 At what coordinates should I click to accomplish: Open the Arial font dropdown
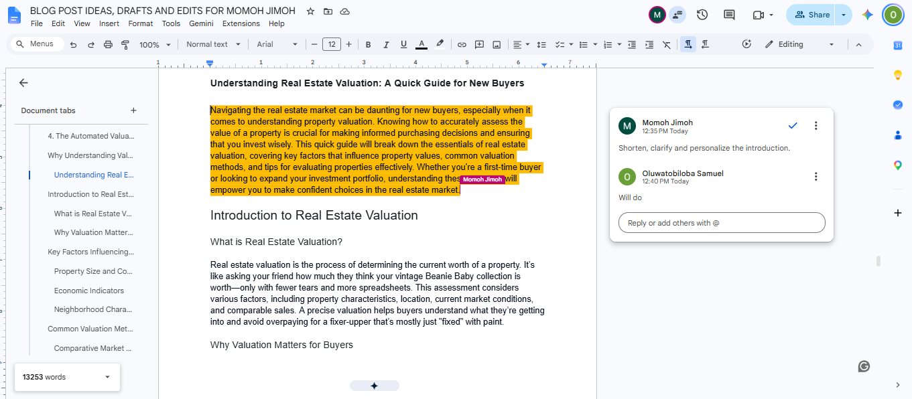pyautogui.click(x=277, y=45)
